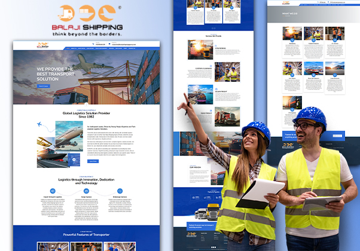The height and width of the screenshot is (251, 360).
Task: Click the small icon above Customs Clearance title
Action: click(x=210, y=66)
